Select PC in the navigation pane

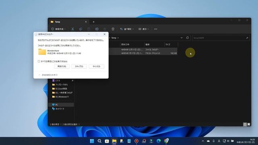tap(61, 105)
